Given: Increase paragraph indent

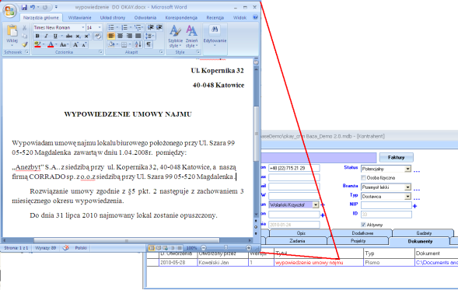Looking at the screenshot, I should pos(159,27).
